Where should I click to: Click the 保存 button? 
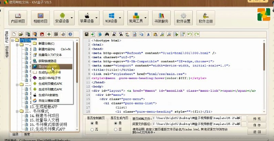pos(257,125)
